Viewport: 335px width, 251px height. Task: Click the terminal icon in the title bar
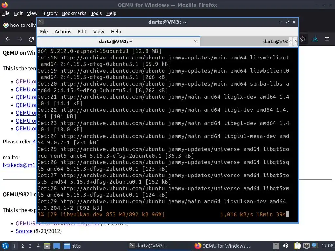click(x=41, y=22)
